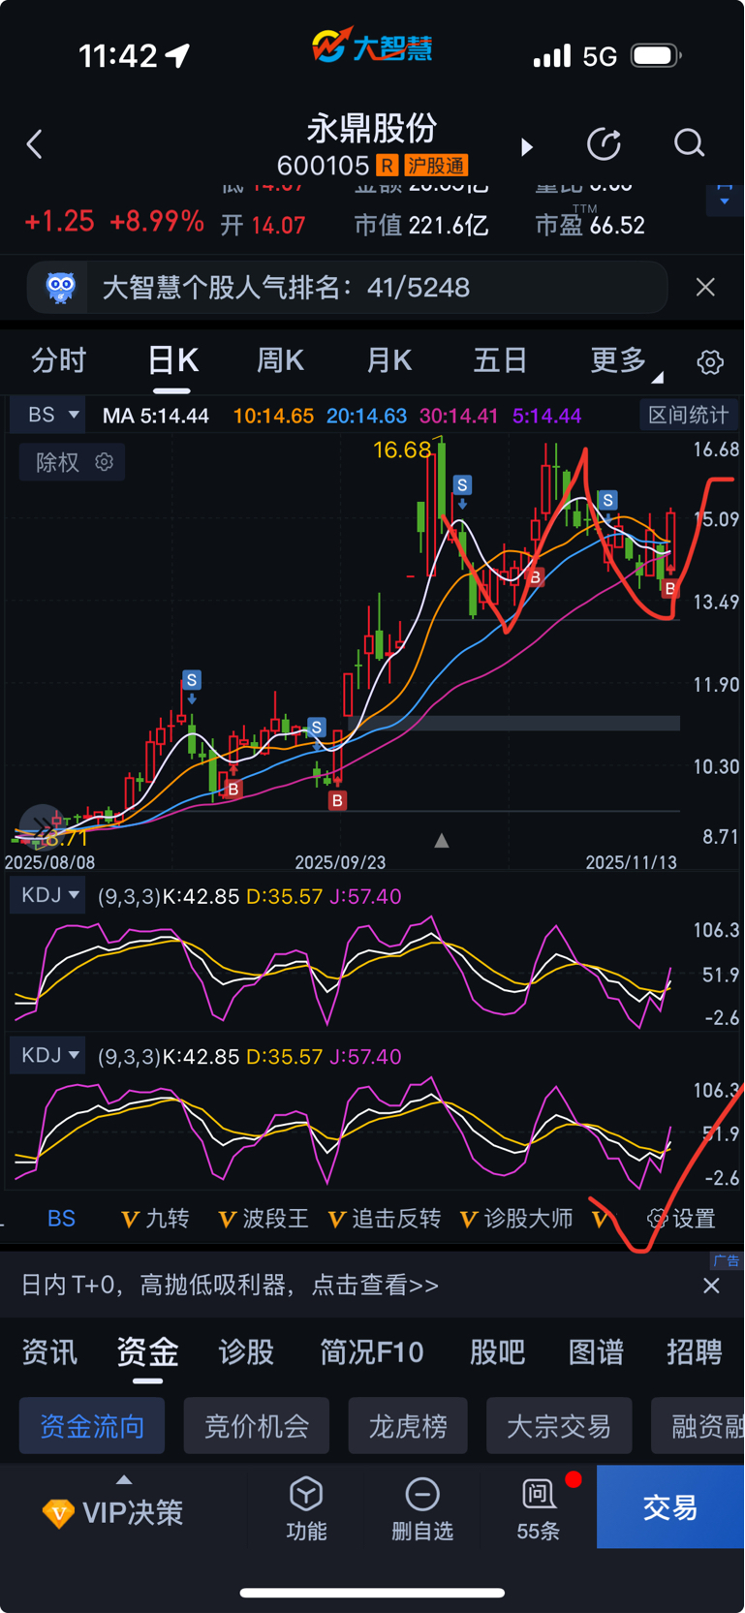Open 日内T+0 ad link 点击查看

coord(375,1286)
